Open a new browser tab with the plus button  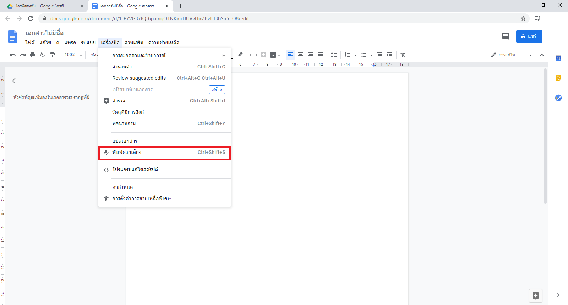[181, 6]
